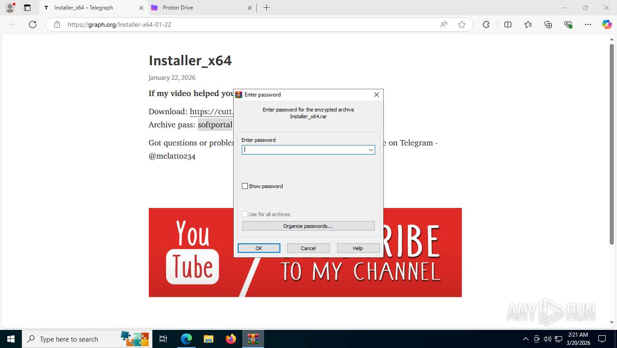
Task: Open File Explorer from taskbar
Action: pos(208,339)
